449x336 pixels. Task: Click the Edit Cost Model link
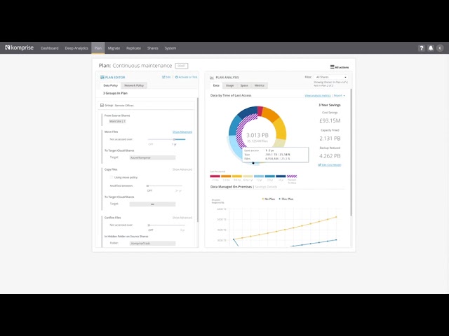click(330, 165)
